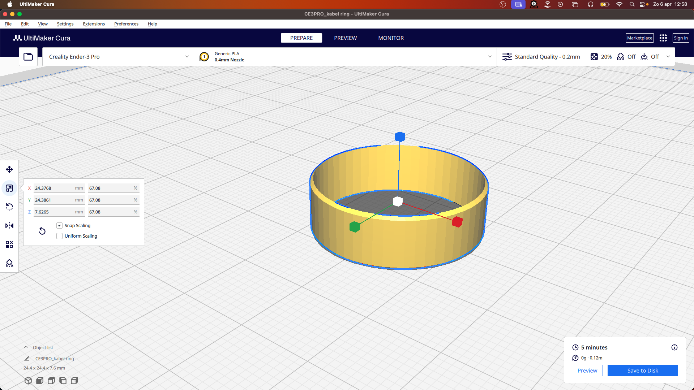Click the extruder 1 material icon
The image size is (694, 390).
[x=204, y=57]
